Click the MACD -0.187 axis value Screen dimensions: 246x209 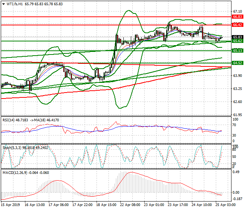(237, 199)
